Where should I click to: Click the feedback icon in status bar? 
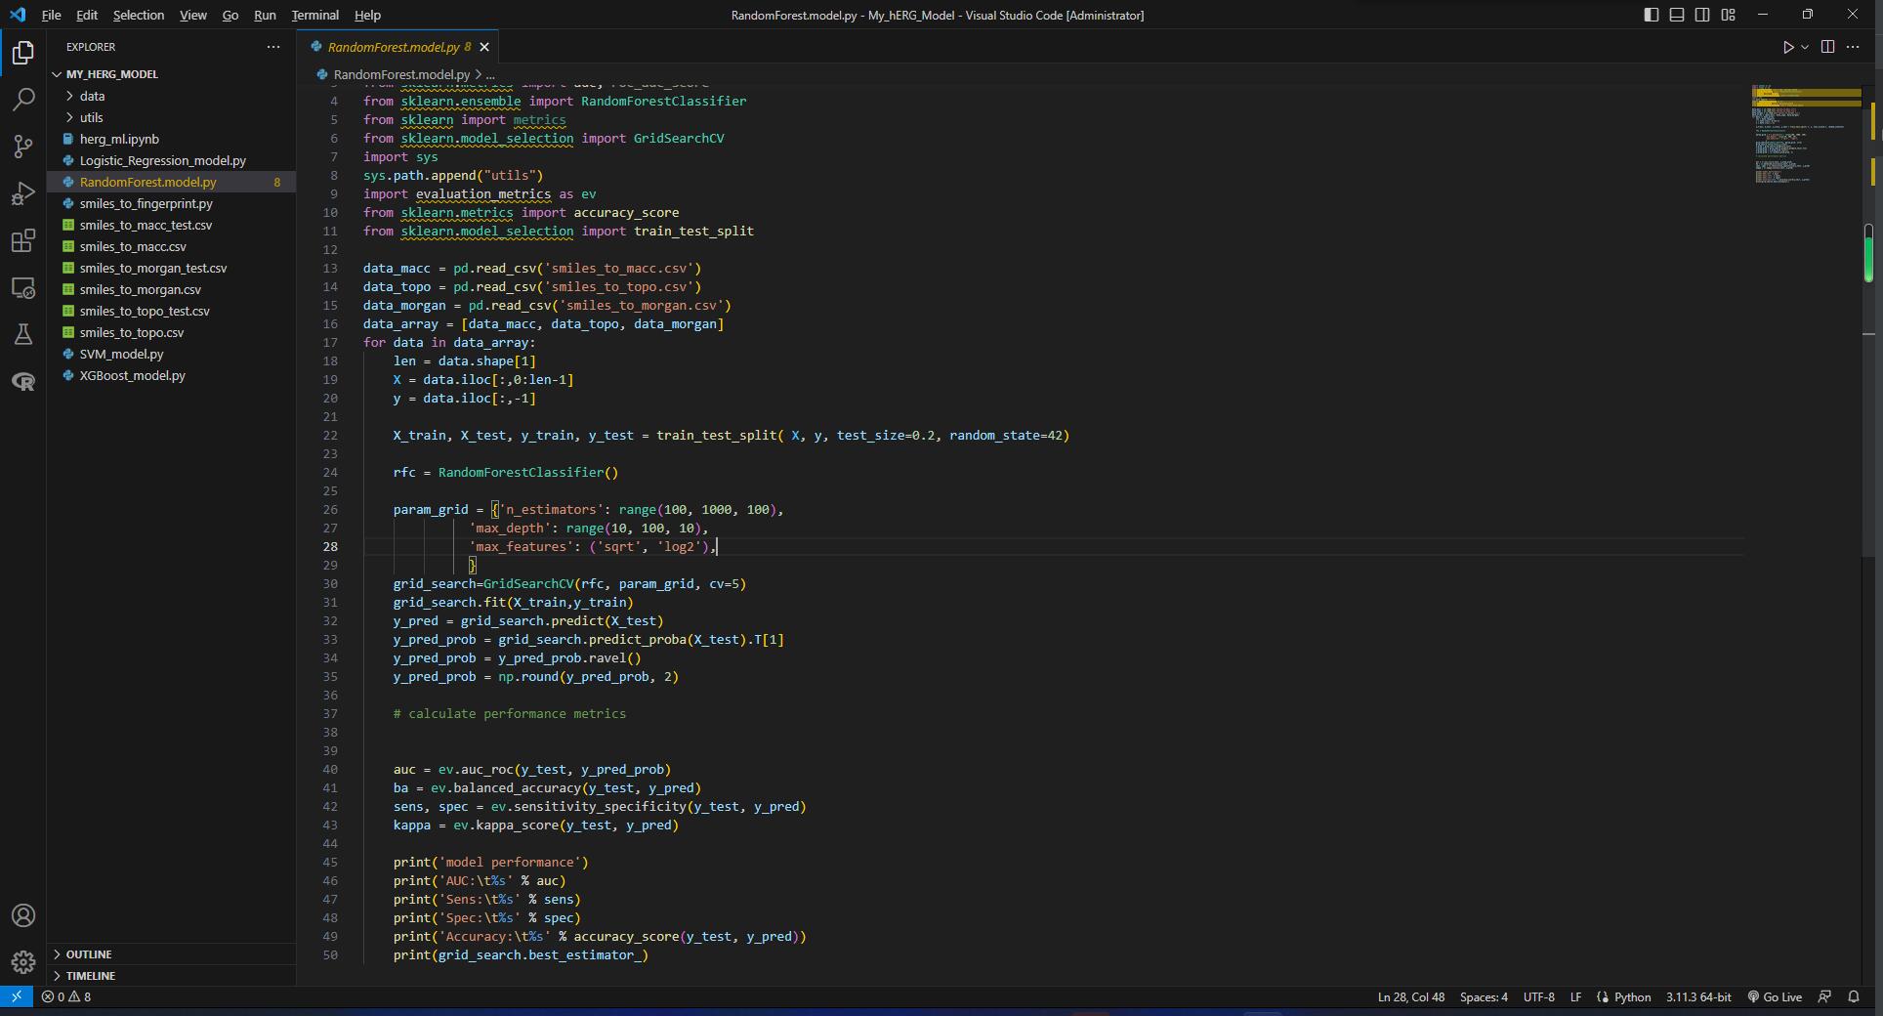[x=1824, y=996]
